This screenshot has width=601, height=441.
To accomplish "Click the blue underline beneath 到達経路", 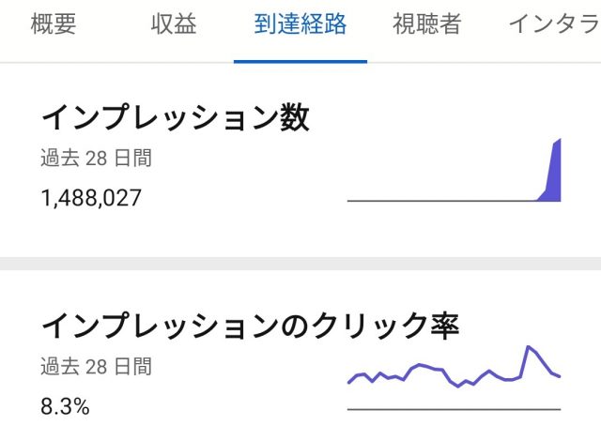I will (x=300, y=61).
